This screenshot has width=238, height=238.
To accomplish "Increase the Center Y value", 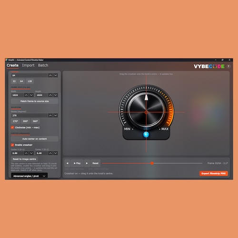I will pyautogui.click(x=50, y=153).
